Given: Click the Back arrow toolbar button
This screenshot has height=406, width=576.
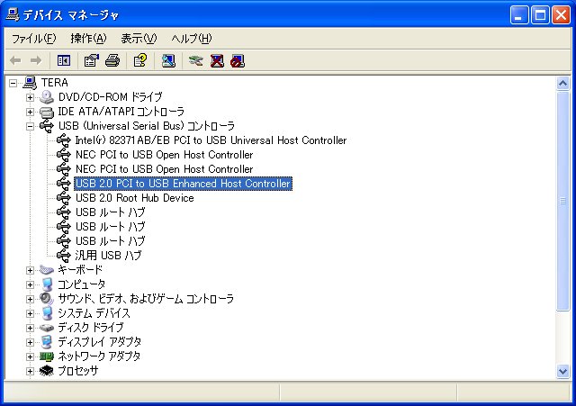Looking at the screenshot, I should tap(15, 60).
